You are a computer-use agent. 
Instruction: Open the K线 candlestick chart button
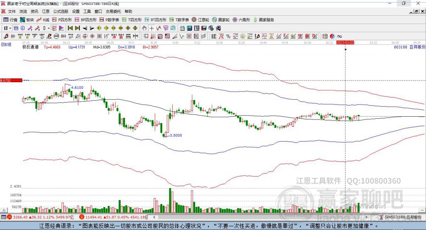43,20
